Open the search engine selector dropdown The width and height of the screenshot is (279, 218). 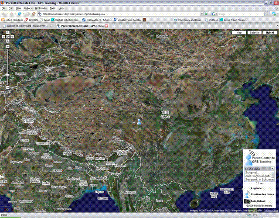(x=214, y=14)
